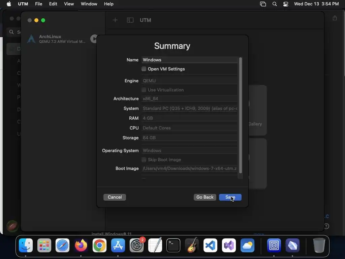The width and height of the screenshot is (345, 259).
Task: Open Visual Studio Code from the Dock
Action: point(210,245)
